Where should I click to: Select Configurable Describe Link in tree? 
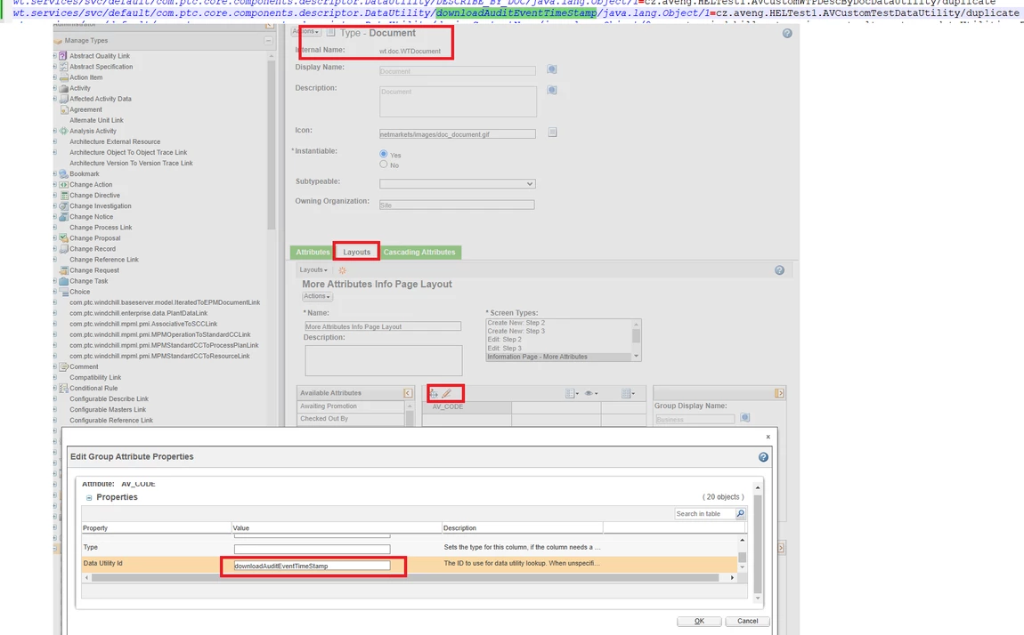pyautogui.click(x=109, y=399)
